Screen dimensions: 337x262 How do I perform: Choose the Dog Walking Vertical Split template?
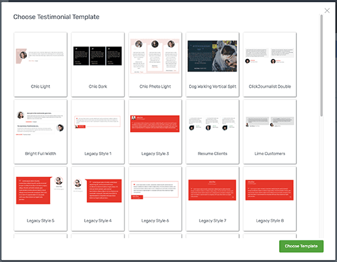(x=212, y=65)
